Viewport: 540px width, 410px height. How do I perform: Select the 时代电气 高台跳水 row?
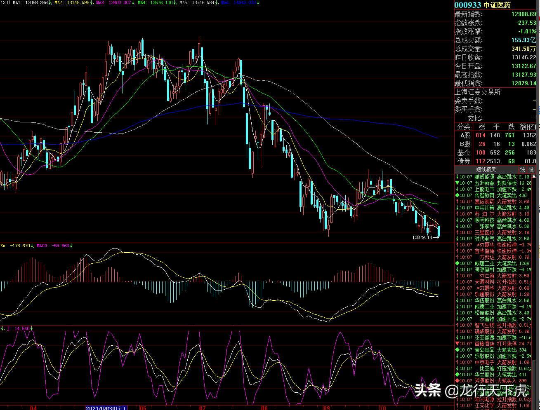(x=493, y=239)
